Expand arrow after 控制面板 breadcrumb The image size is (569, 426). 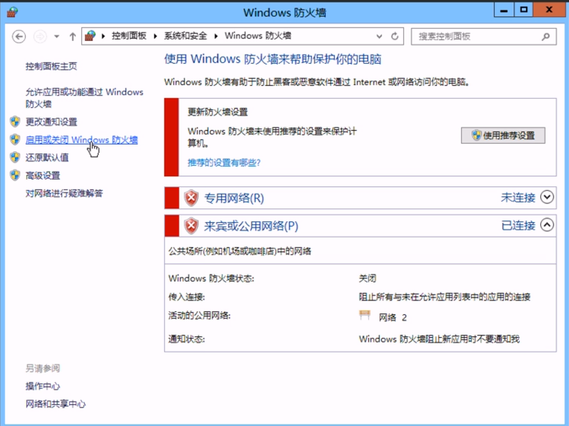coord(155,36)
